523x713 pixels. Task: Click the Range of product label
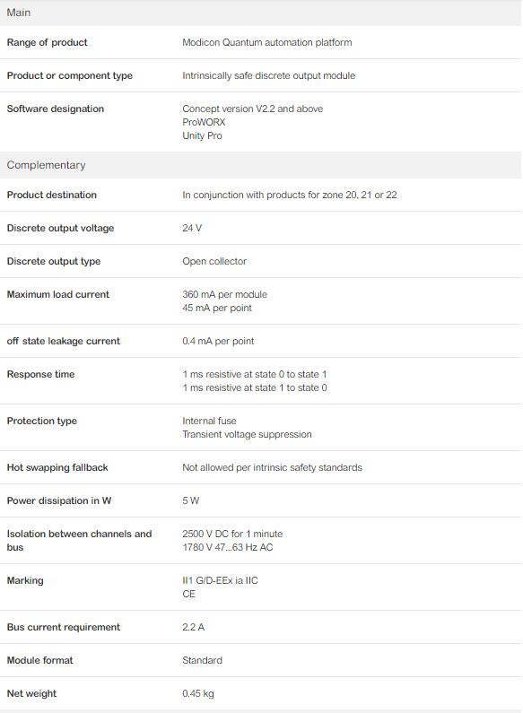coord(47,42)
